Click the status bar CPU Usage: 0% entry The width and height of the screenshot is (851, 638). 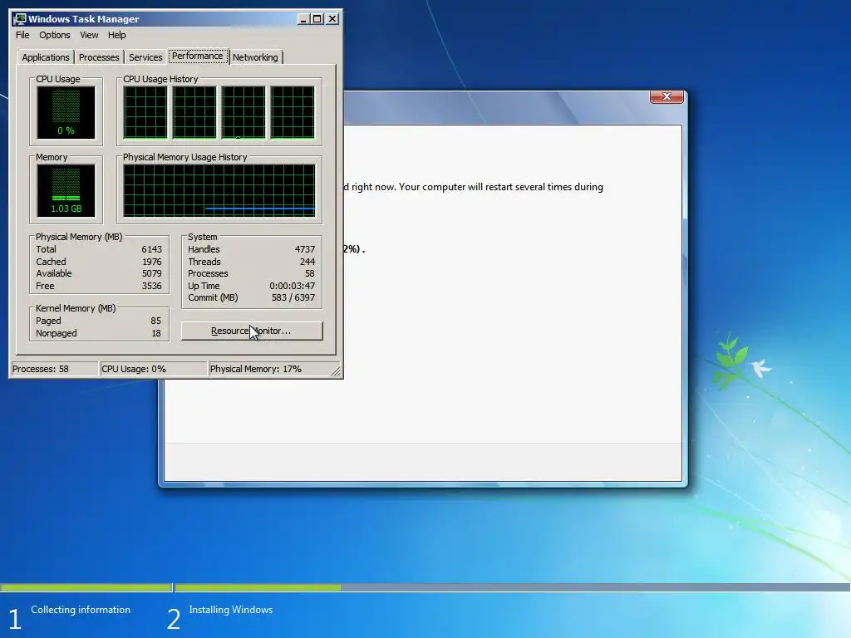(154, 369)
